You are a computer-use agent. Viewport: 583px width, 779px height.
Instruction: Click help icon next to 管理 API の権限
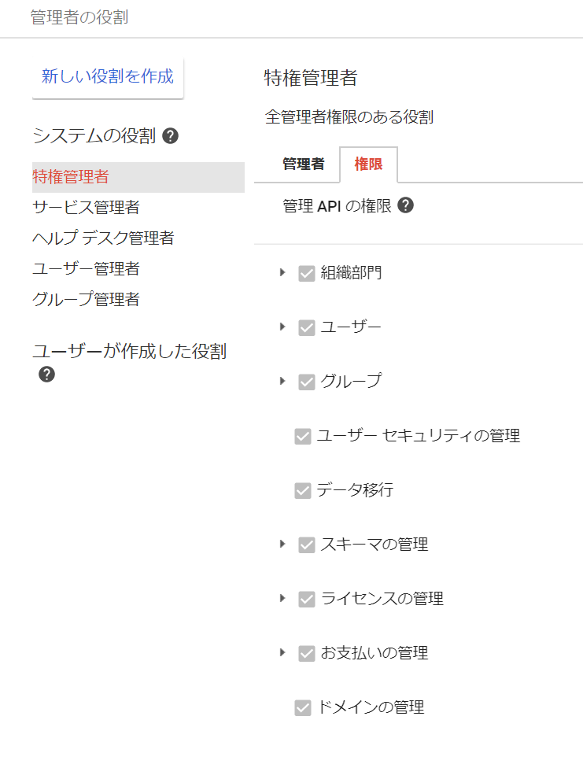tap(406, 206)
